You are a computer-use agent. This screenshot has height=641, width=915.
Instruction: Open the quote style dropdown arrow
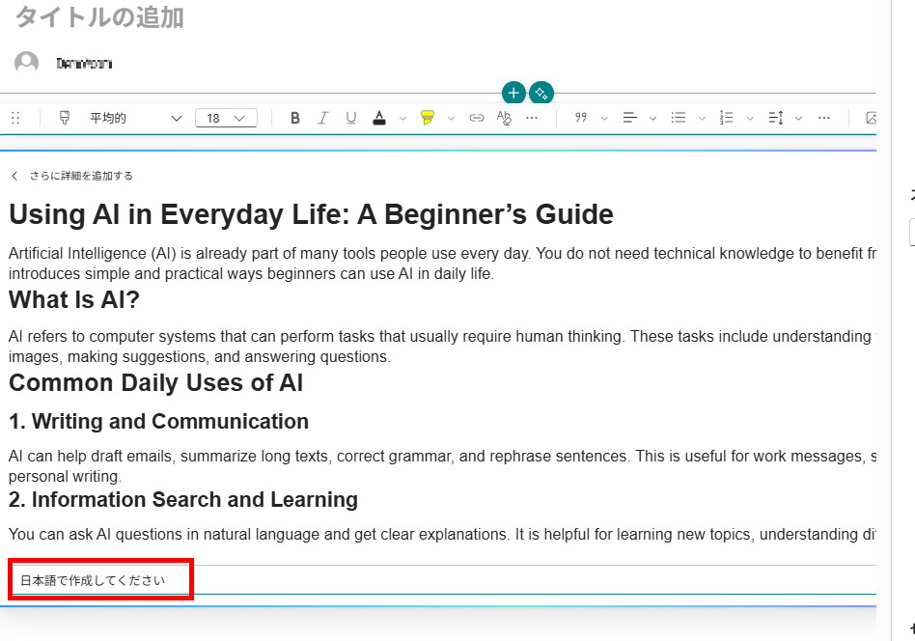(604, 119)
